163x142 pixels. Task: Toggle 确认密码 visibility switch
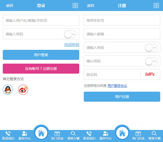[151, 61]
